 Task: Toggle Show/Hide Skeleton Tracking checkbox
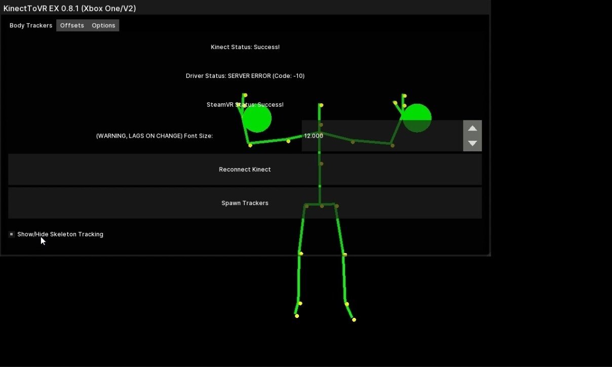12,234
